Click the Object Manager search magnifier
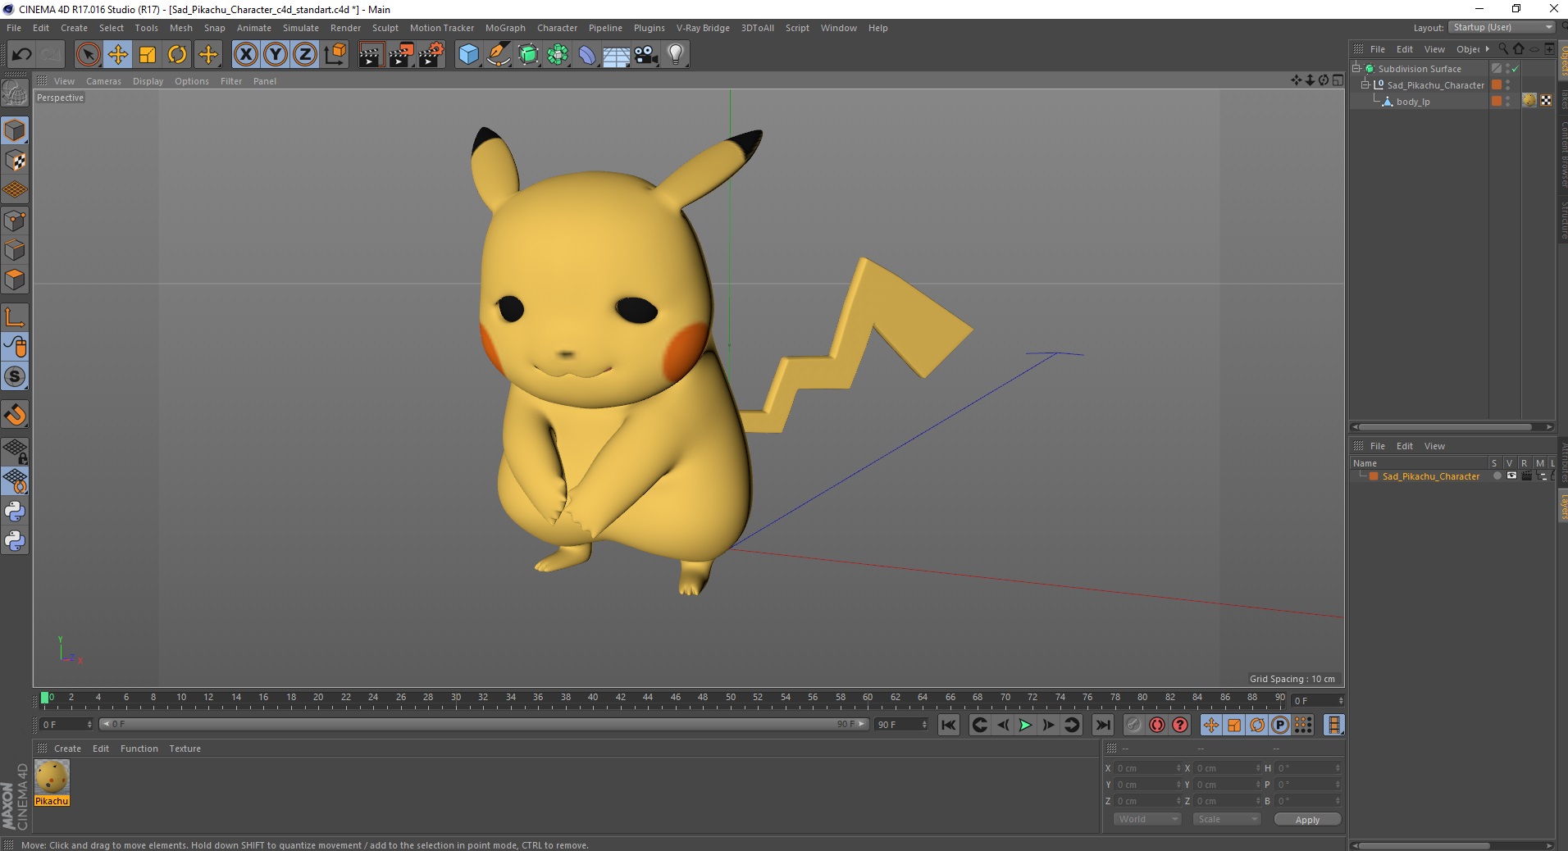1568x851 pixels. pyautogui.click(x=1503, y=49)
